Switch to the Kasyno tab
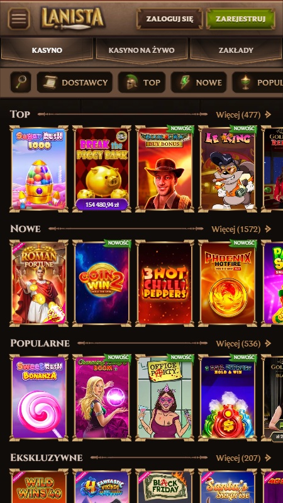The width and height of the screenshot is (283, 503). tap(47, 50)
